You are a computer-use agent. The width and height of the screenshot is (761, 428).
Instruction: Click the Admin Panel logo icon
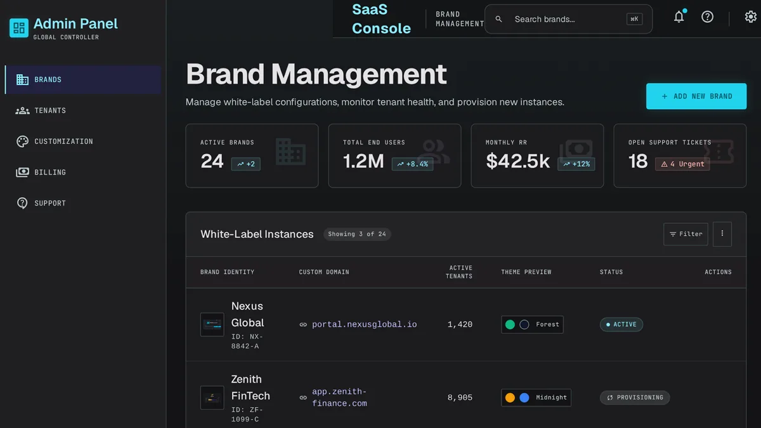(x=19, y=28)
